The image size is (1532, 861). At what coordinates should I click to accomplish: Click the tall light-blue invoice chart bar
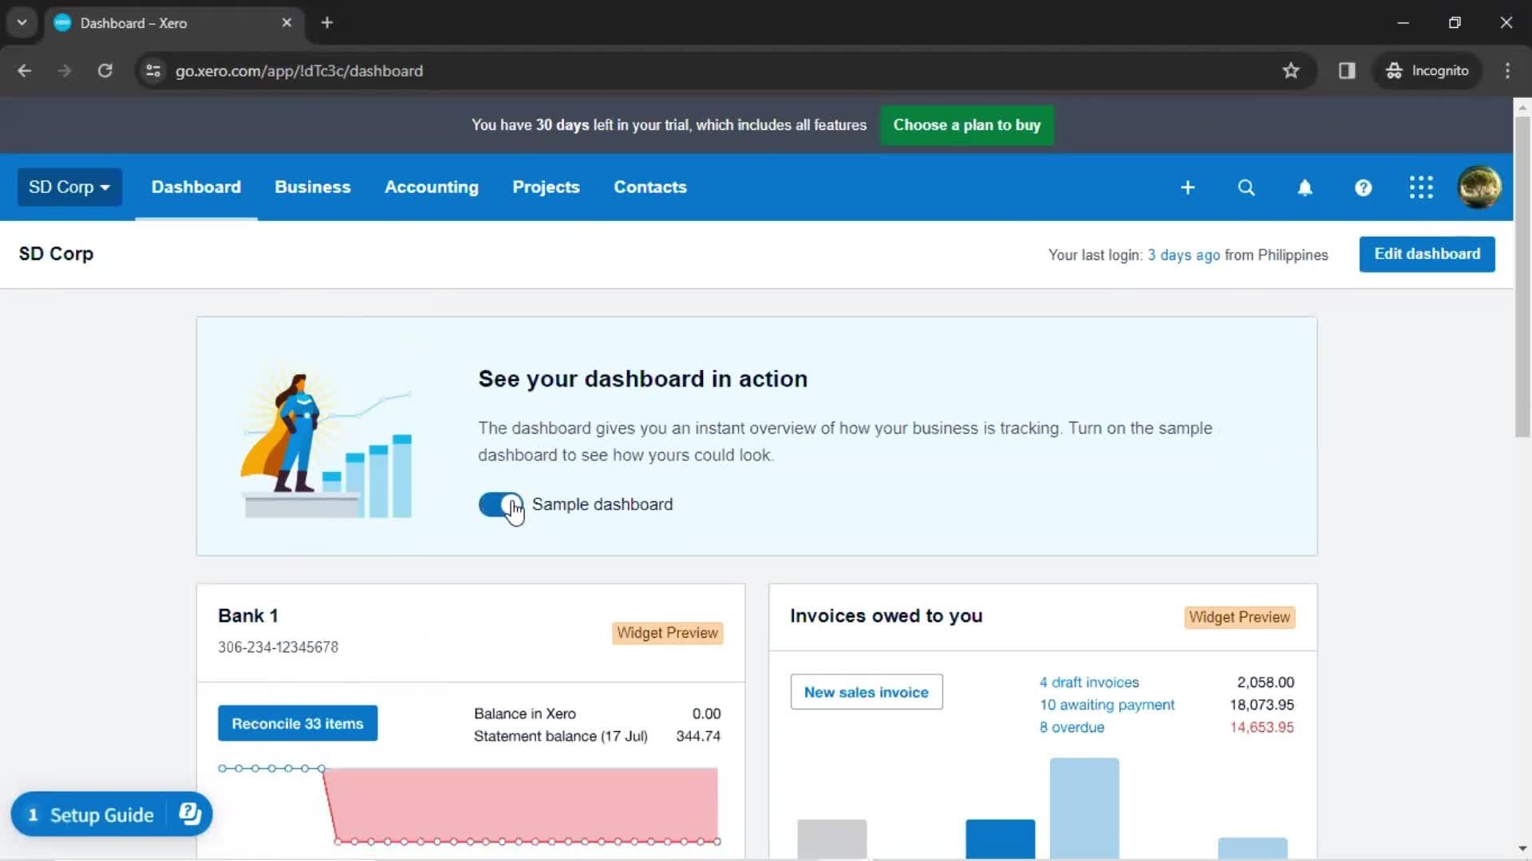click(x=1084, y=808)
